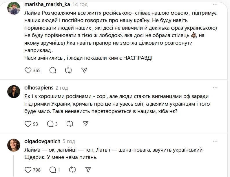Like marisha_marish_ka's comment with heart icon

coord(28,70)
